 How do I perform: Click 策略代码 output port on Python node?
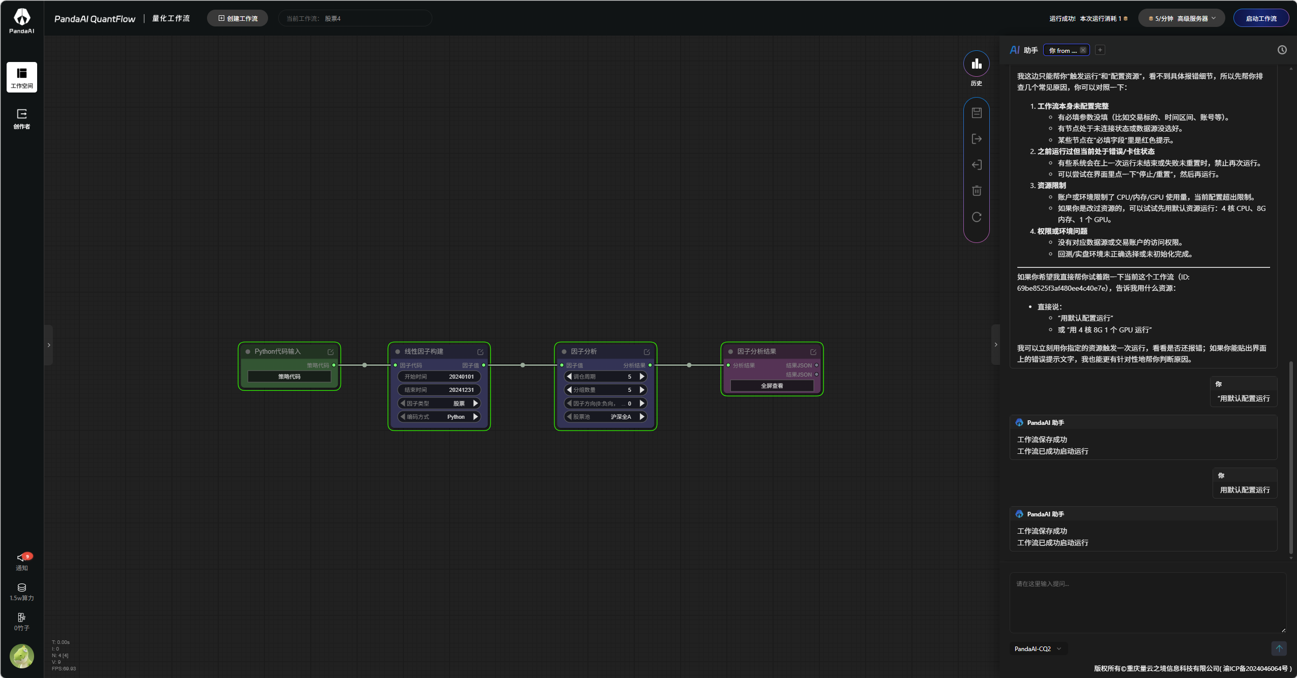pos(334,365)
